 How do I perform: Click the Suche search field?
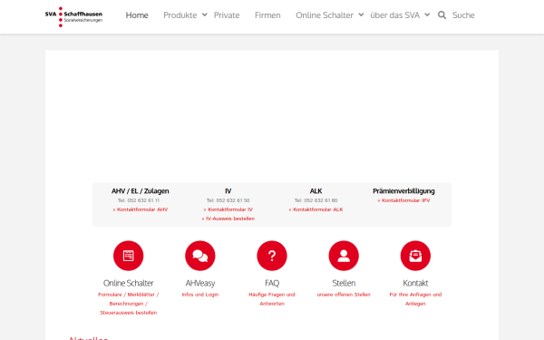[463, 15]
